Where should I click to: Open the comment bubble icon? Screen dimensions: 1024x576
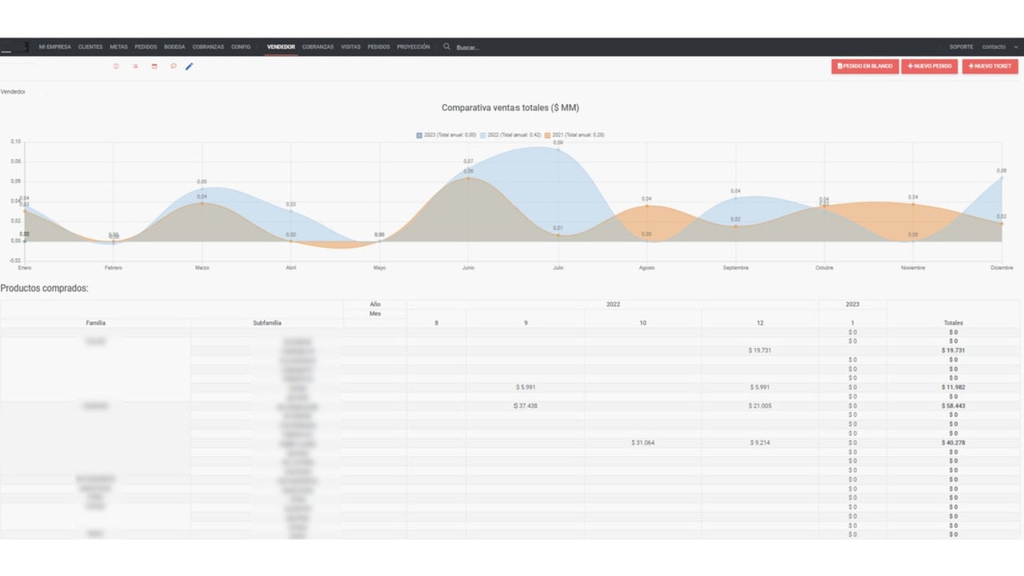click(173, 66)
